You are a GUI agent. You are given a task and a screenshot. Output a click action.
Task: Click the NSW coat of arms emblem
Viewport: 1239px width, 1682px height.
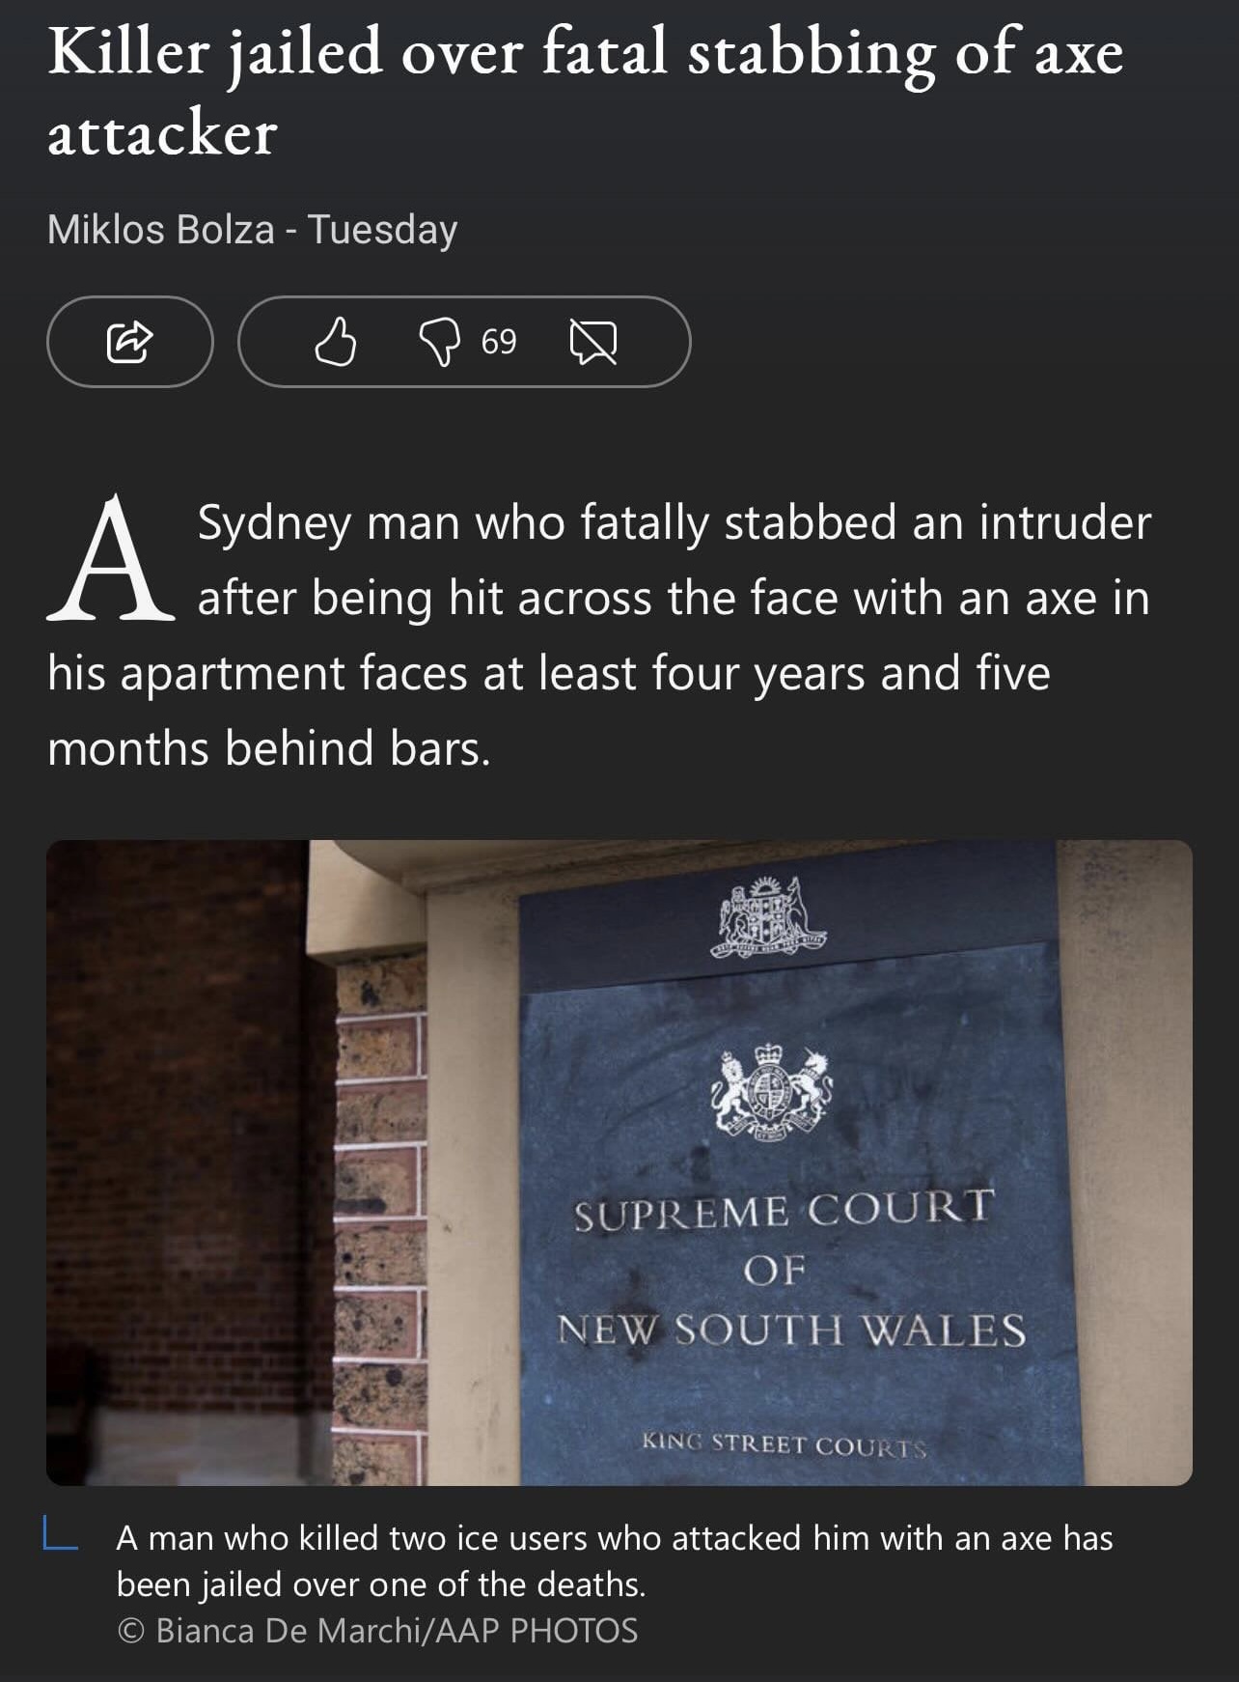(768, 916)
